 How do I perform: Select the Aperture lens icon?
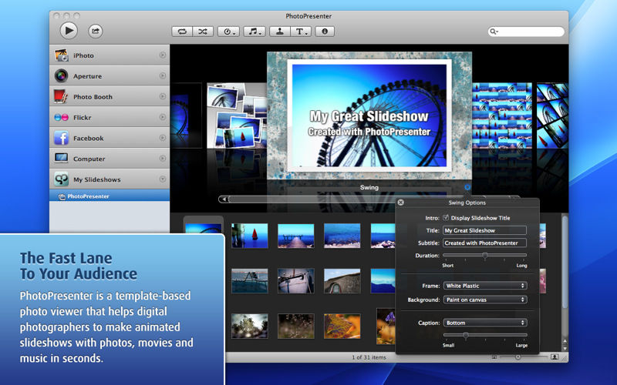pyautogui.click(x=62, y=75)
